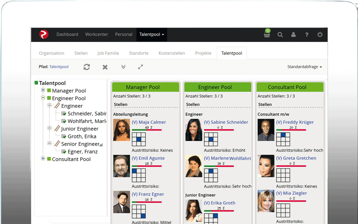Open the Standardabfrage dropdown
This screenshot has width=358, height=224.
305,67
